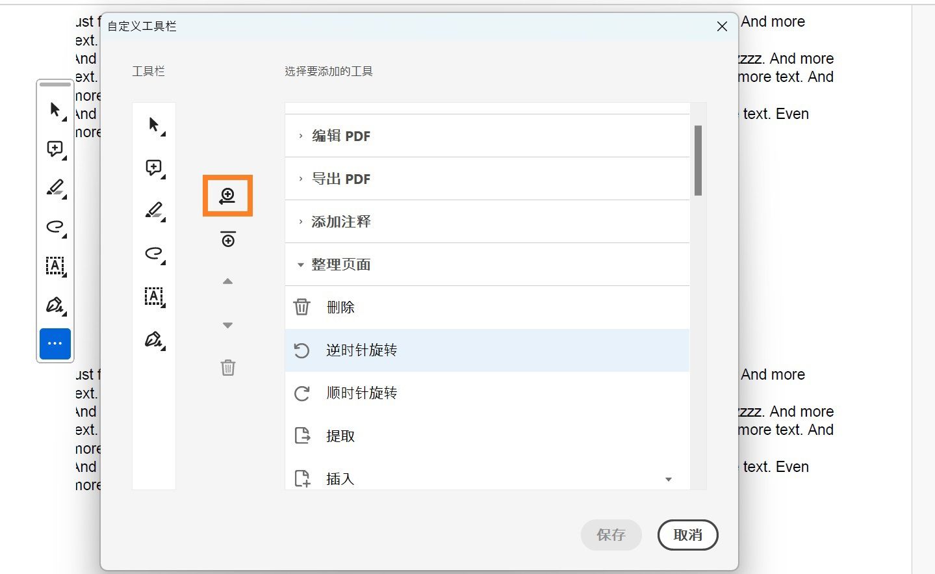Select the comment tool in dialog toolbar list
935x574 pixels.
pyautogui.click(x=154, y=168)
